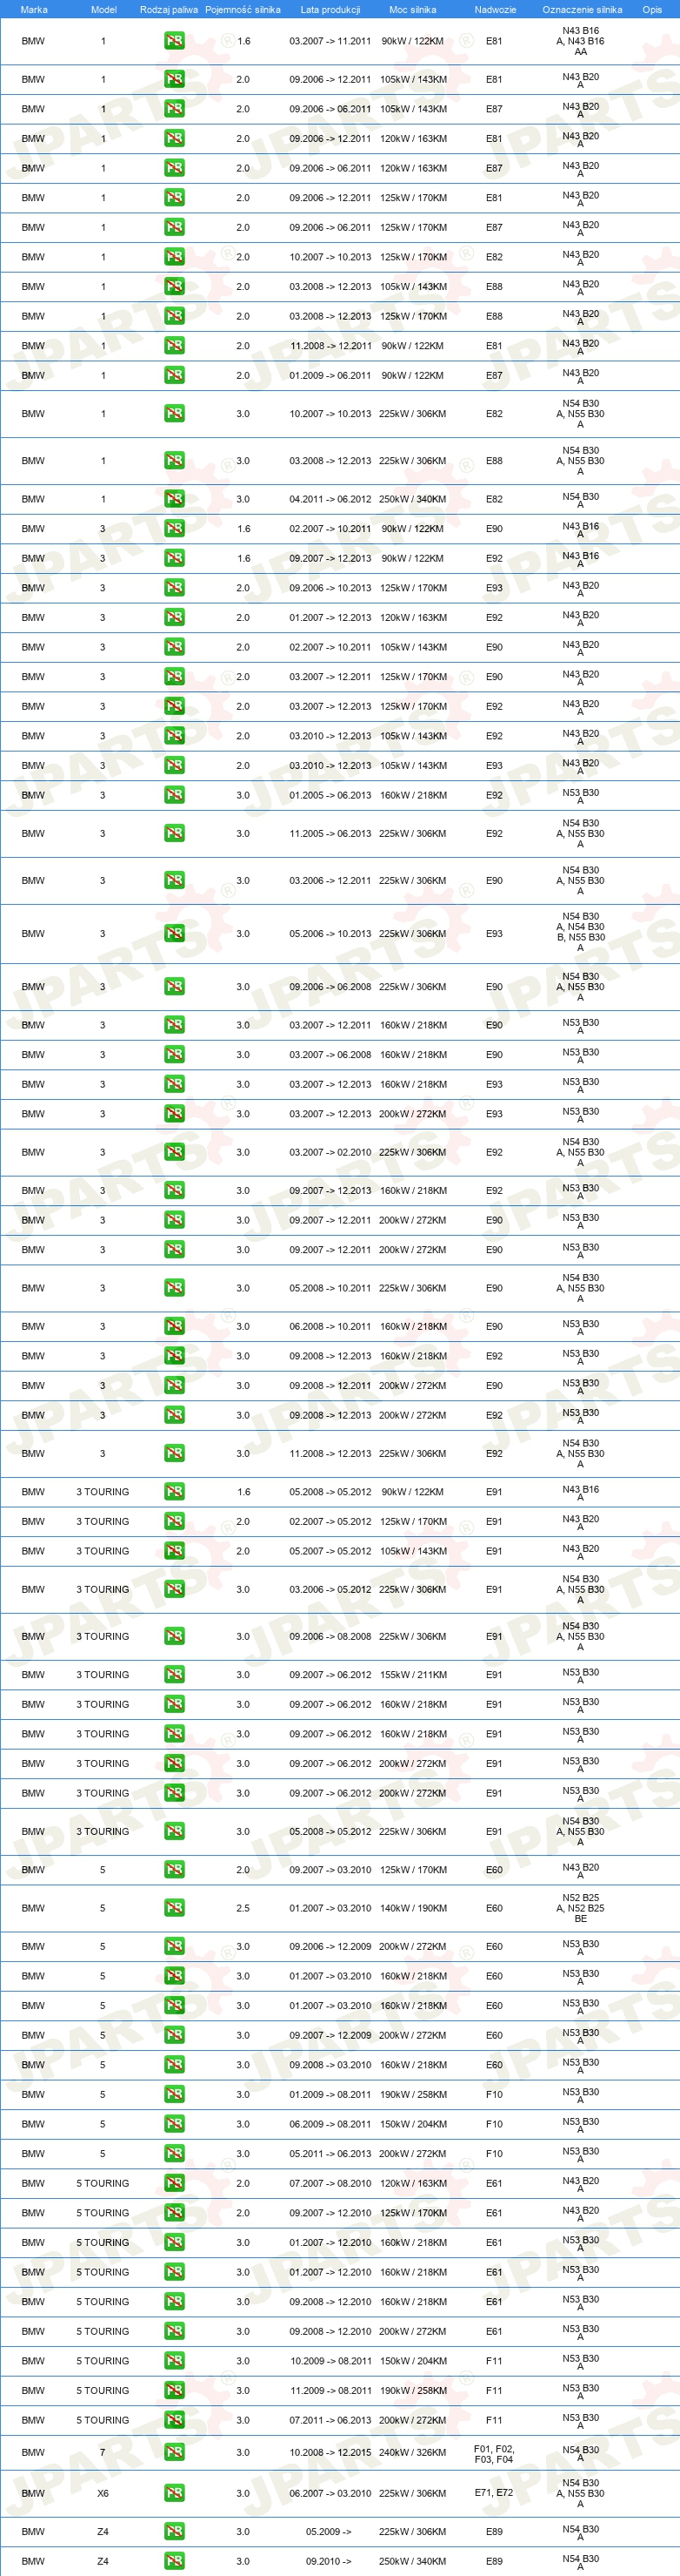Select the 140kW / 190KM power cell
This screenshot has height=2576, width=680.
(413, 1909)
